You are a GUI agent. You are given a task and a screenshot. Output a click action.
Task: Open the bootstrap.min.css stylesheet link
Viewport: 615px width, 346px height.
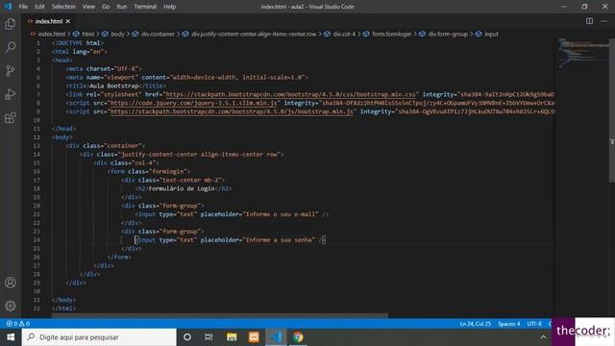point(290,94)
